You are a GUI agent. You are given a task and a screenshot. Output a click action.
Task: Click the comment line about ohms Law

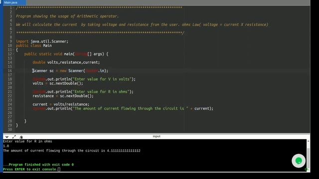(x=142, y=24)
